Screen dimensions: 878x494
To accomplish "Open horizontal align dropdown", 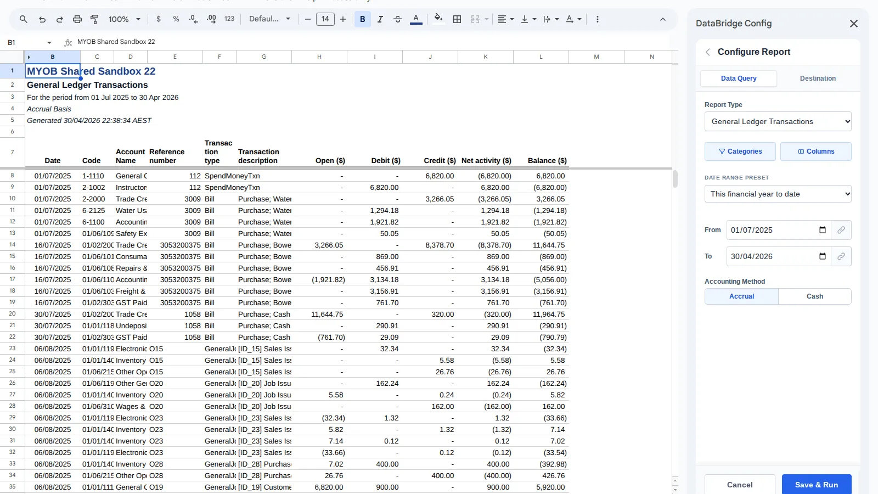I will click(505, 19).
